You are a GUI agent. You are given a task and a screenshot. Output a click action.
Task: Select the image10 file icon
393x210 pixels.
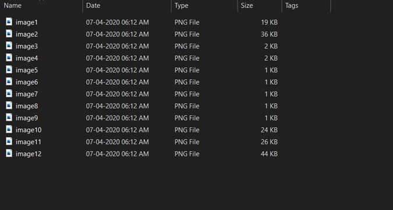click(9, 129)
